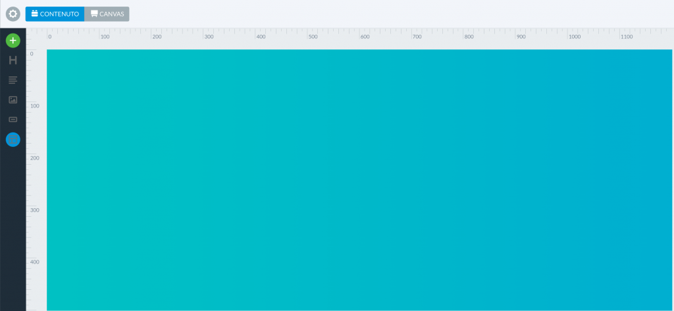Select the text paragraph tool
Viewport: 674px width, 311px height.
click(13, 80)
